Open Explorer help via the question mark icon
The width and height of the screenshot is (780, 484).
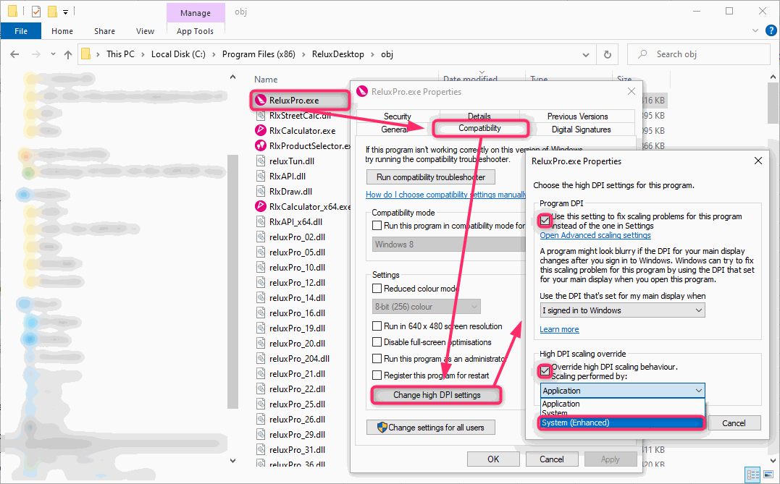pos(771,30)
